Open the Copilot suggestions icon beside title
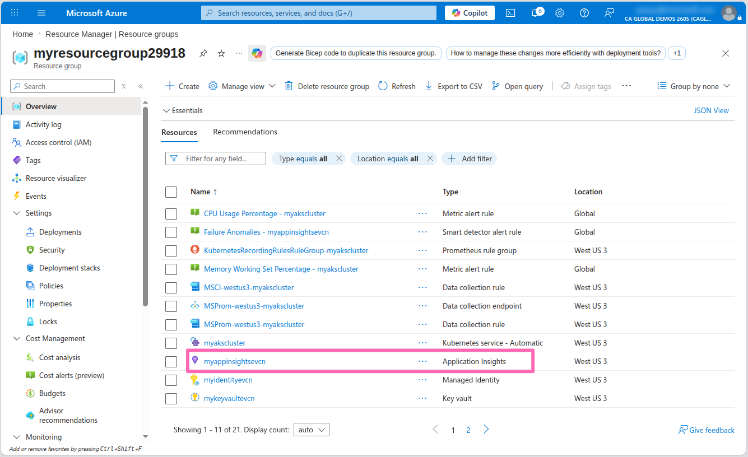The image size is (748, 457). click(x=257, y=53)
